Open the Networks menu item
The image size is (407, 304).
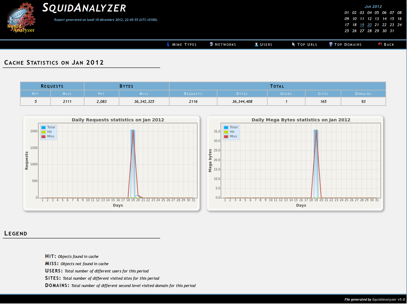click(x=225, y=45)
